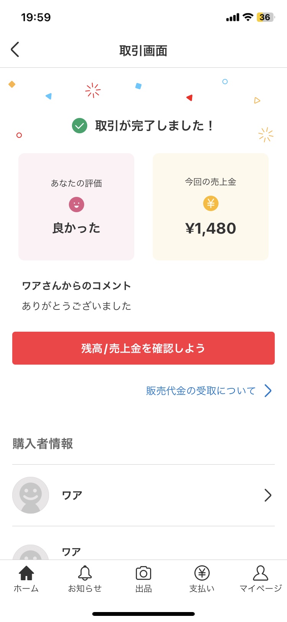Select the ワア buyer name row
The width and height of the screenshot is (287, 622).
coord(143,495)
